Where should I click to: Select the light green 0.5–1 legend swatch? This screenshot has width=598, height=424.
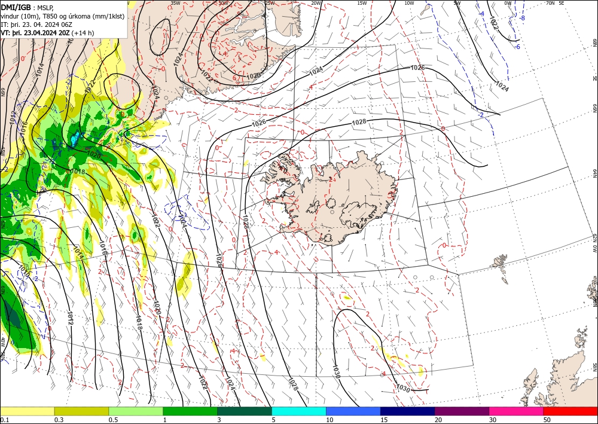pos(136,411)
